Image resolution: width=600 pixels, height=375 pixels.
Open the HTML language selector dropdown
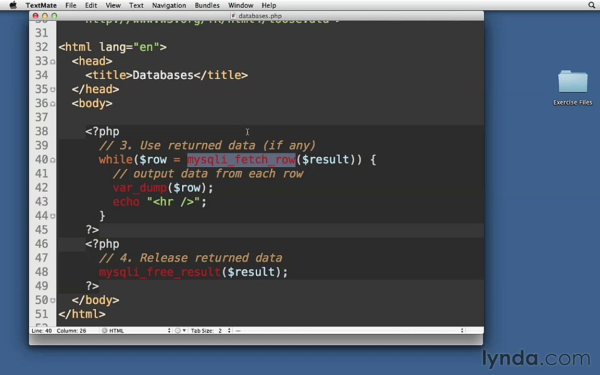coord(136,331)
